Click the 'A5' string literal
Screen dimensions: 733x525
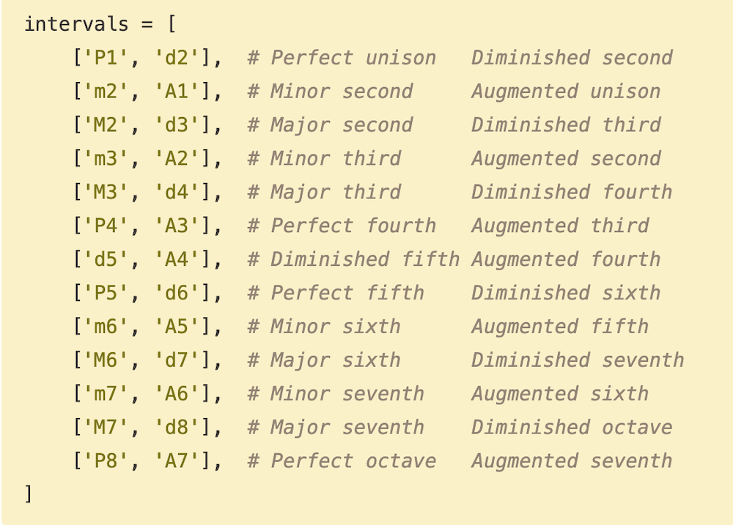[177, 327]
